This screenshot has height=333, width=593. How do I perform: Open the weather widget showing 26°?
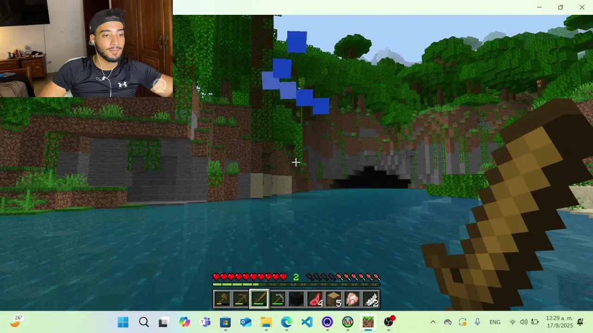[x=16, y=321]
